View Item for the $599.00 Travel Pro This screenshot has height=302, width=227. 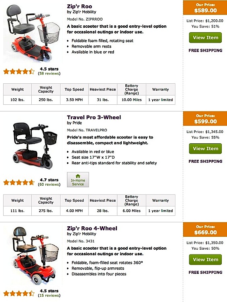tap(205, 149)
